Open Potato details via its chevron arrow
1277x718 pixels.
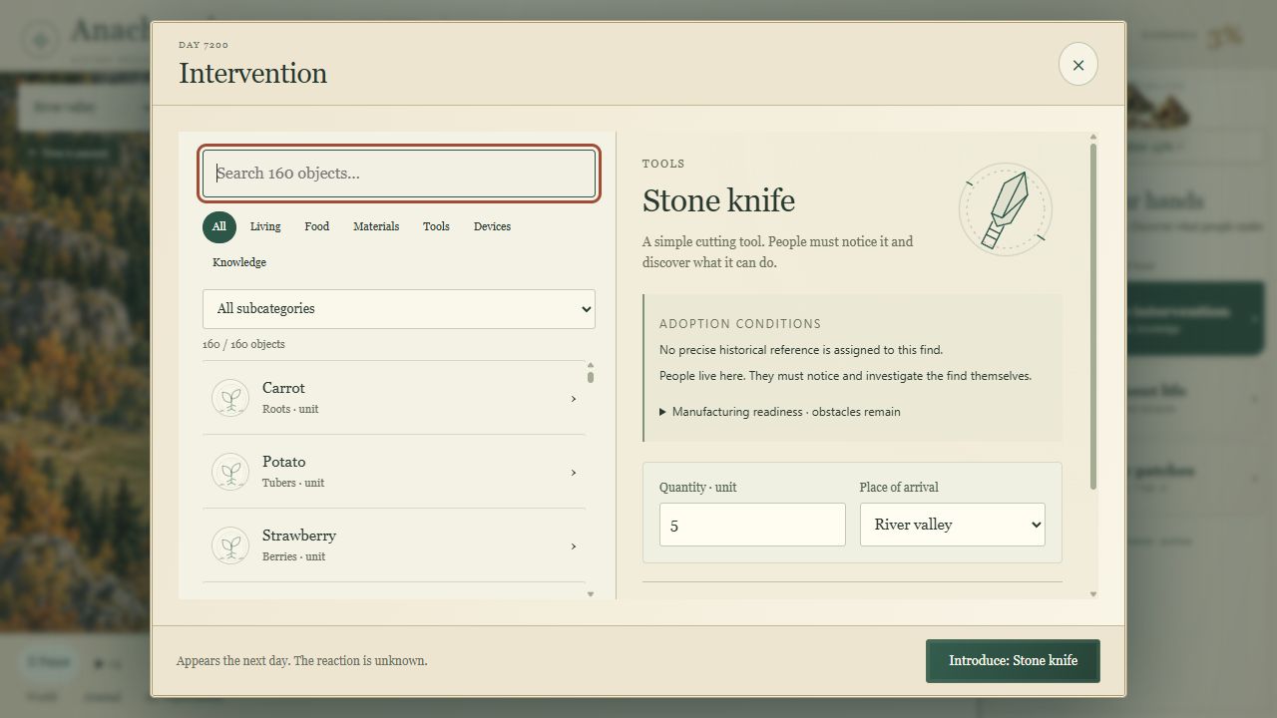click(573, 473)
